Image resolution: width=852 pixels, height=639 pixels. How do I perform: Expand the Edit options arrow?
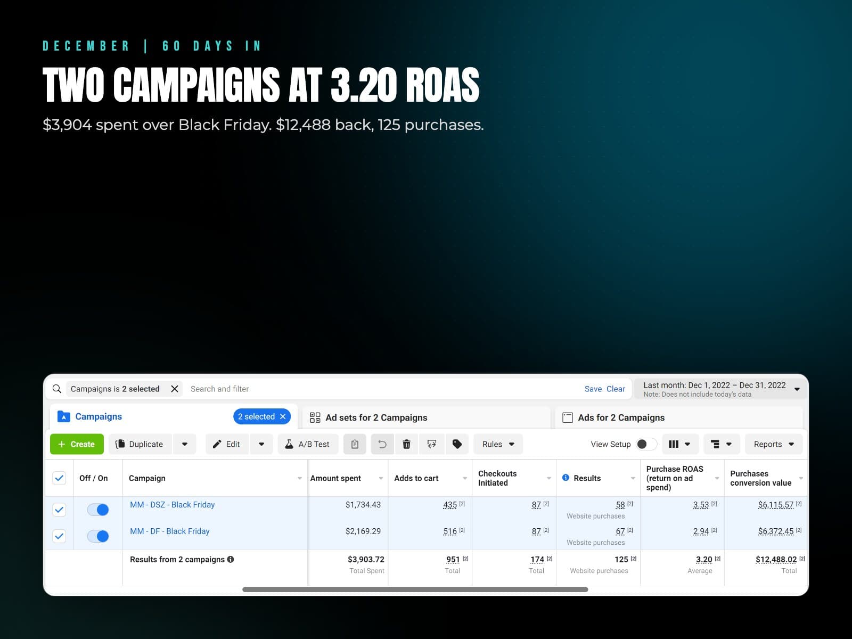click(261, 444)
